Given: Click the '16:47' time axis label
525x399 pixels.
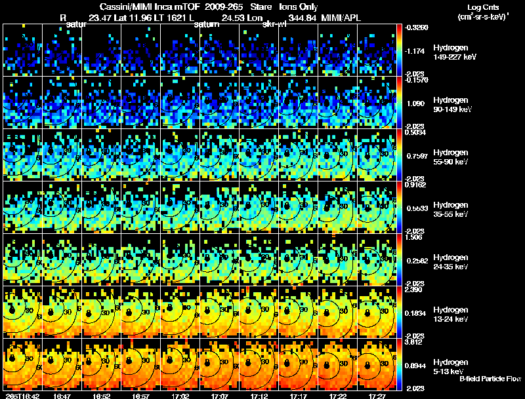Looking at the screenshot, I should (62, 396).
